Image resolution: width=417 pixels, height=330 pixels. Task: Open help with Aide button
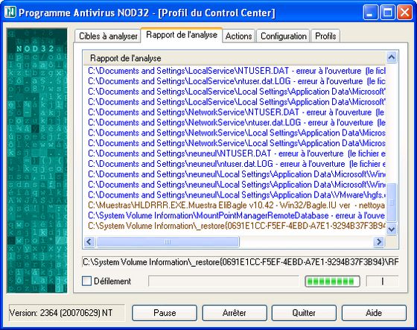pyautogui.click(x=374, y=313)
